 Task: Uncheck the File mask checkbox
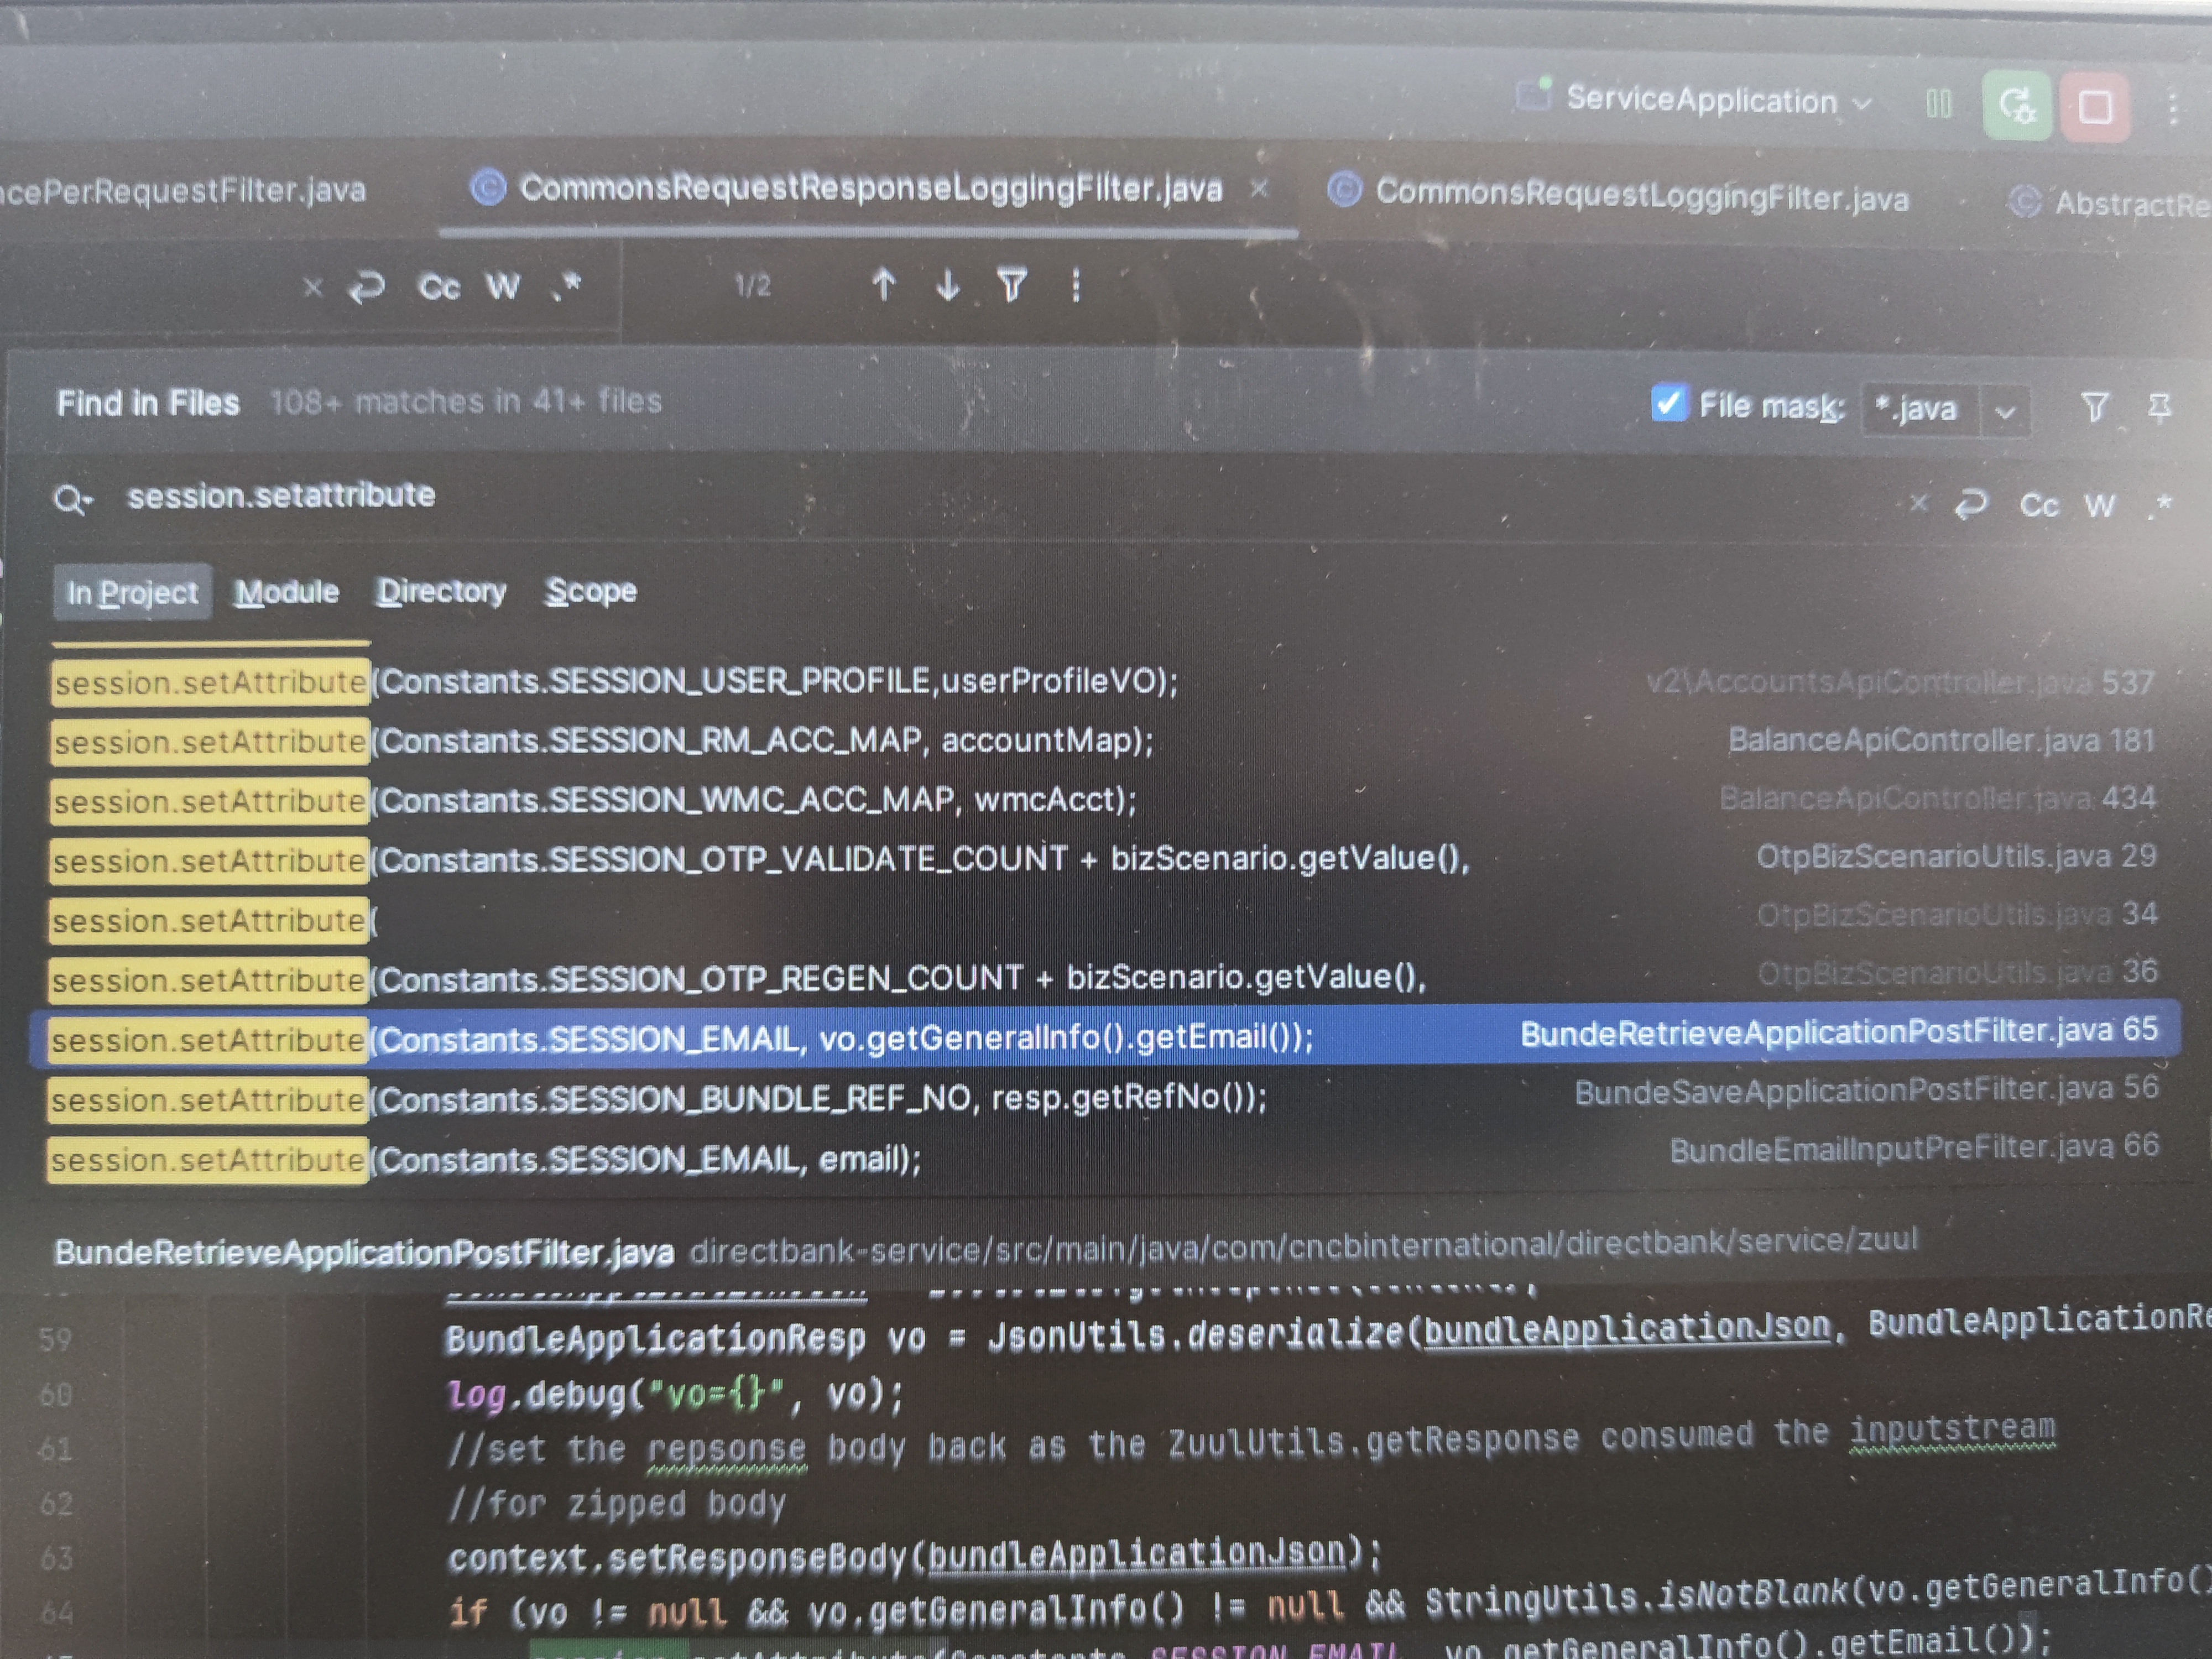coord(1668,403)
